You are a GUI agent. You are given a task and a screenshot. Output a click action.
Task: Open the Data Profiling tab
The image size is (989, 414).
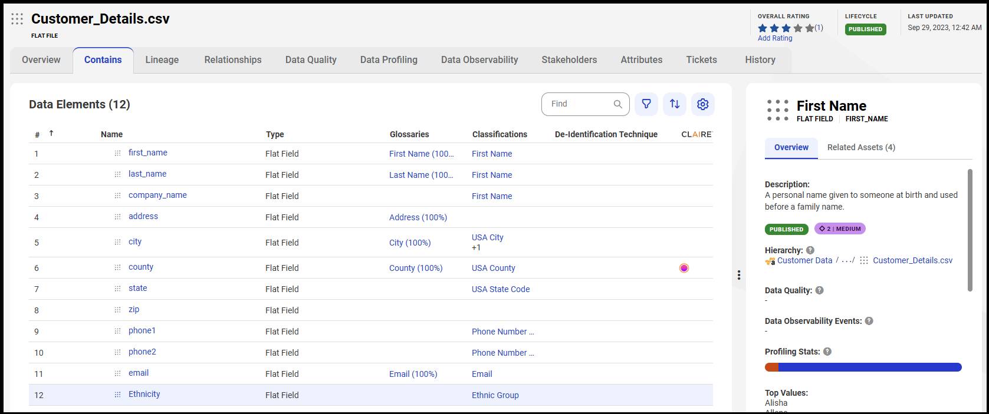click(x=389, y=60)
